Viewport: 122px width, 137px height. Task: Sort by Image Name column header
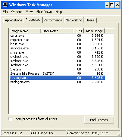click(x=25, y=31)
